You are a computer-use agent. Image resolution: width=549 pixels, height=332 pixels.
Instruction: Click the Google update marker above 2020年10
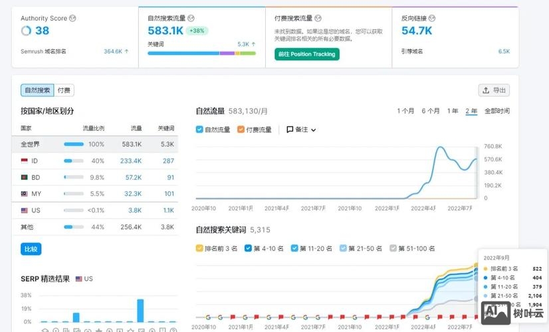coord(208,317)
